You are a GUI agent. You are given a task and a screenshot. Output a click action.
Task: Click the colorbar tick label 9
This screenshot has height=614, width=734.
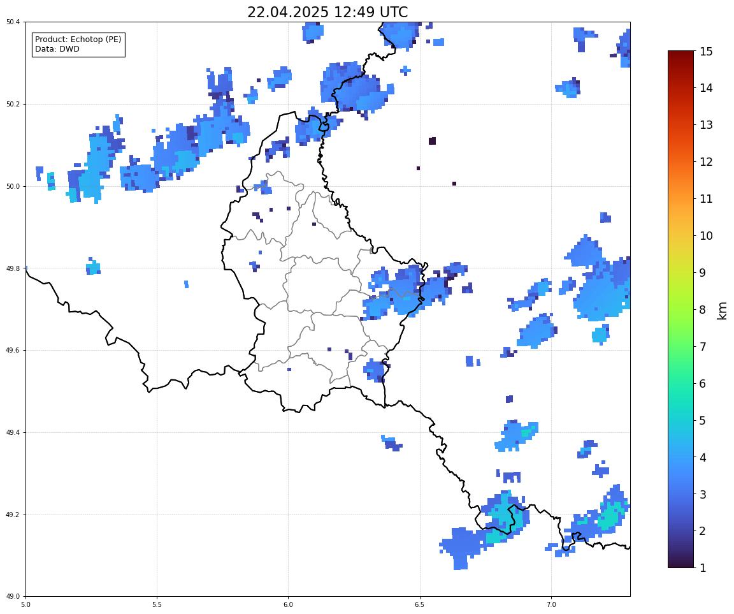[x=703, y=273]
